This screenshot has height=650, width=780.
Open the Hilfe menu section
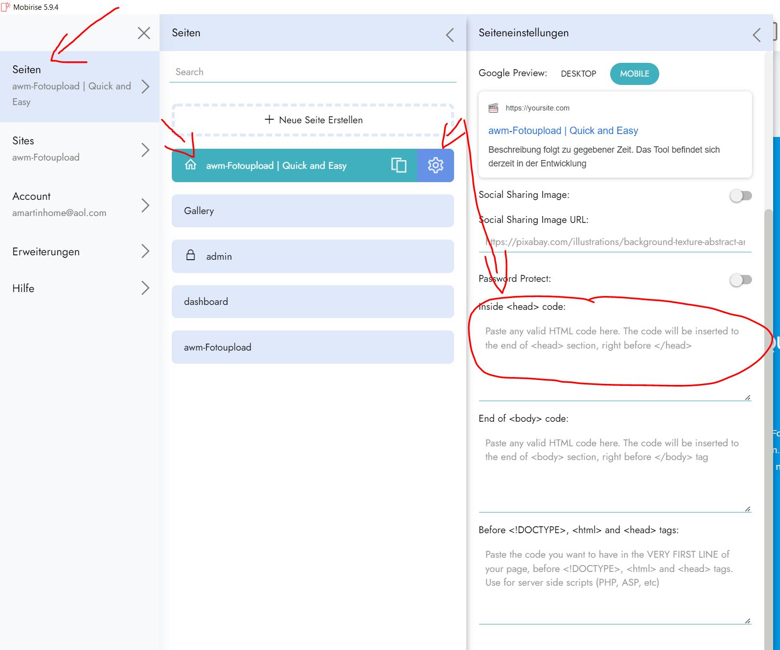(80, 288)
